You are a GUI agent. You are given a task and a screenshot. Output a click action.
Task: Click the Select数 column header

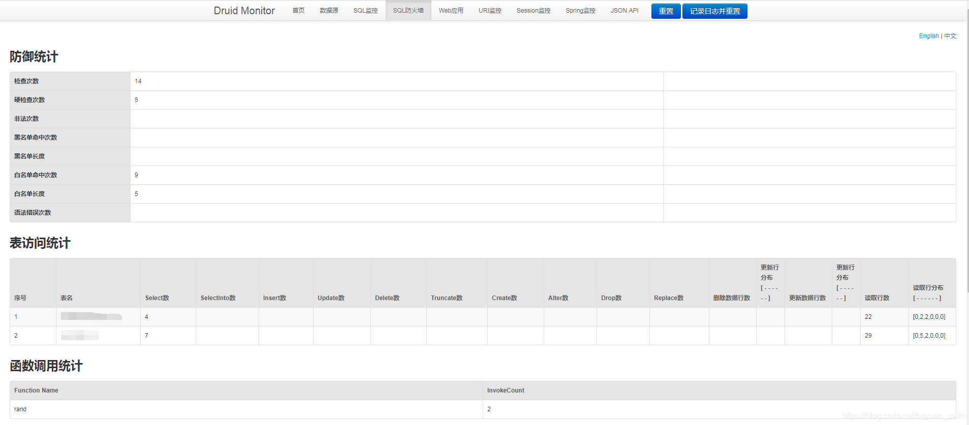click(157, 298)
